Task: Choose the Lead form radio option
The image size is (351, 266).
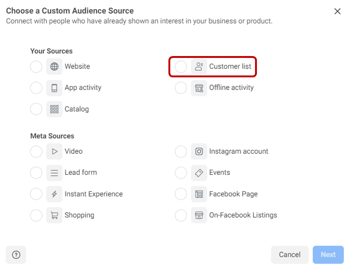Action: (36, 173)
